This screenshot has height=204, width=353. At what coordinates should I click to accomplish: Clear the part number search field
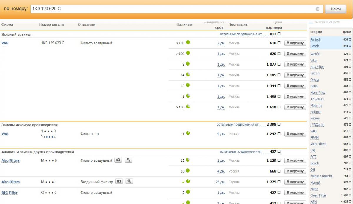tap(317, 9)
